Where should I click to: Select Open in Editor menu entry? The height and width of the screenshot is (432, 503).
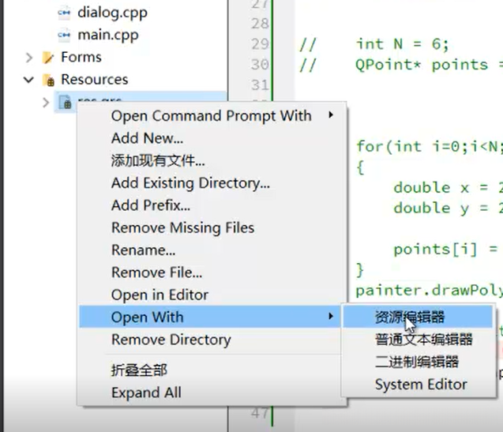point(212,295)
